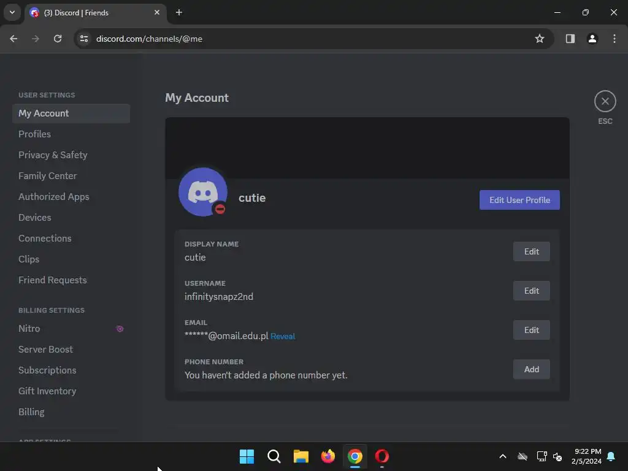Click the Discord avatar image for cutie
628x471 pixels.
point(203,192)
